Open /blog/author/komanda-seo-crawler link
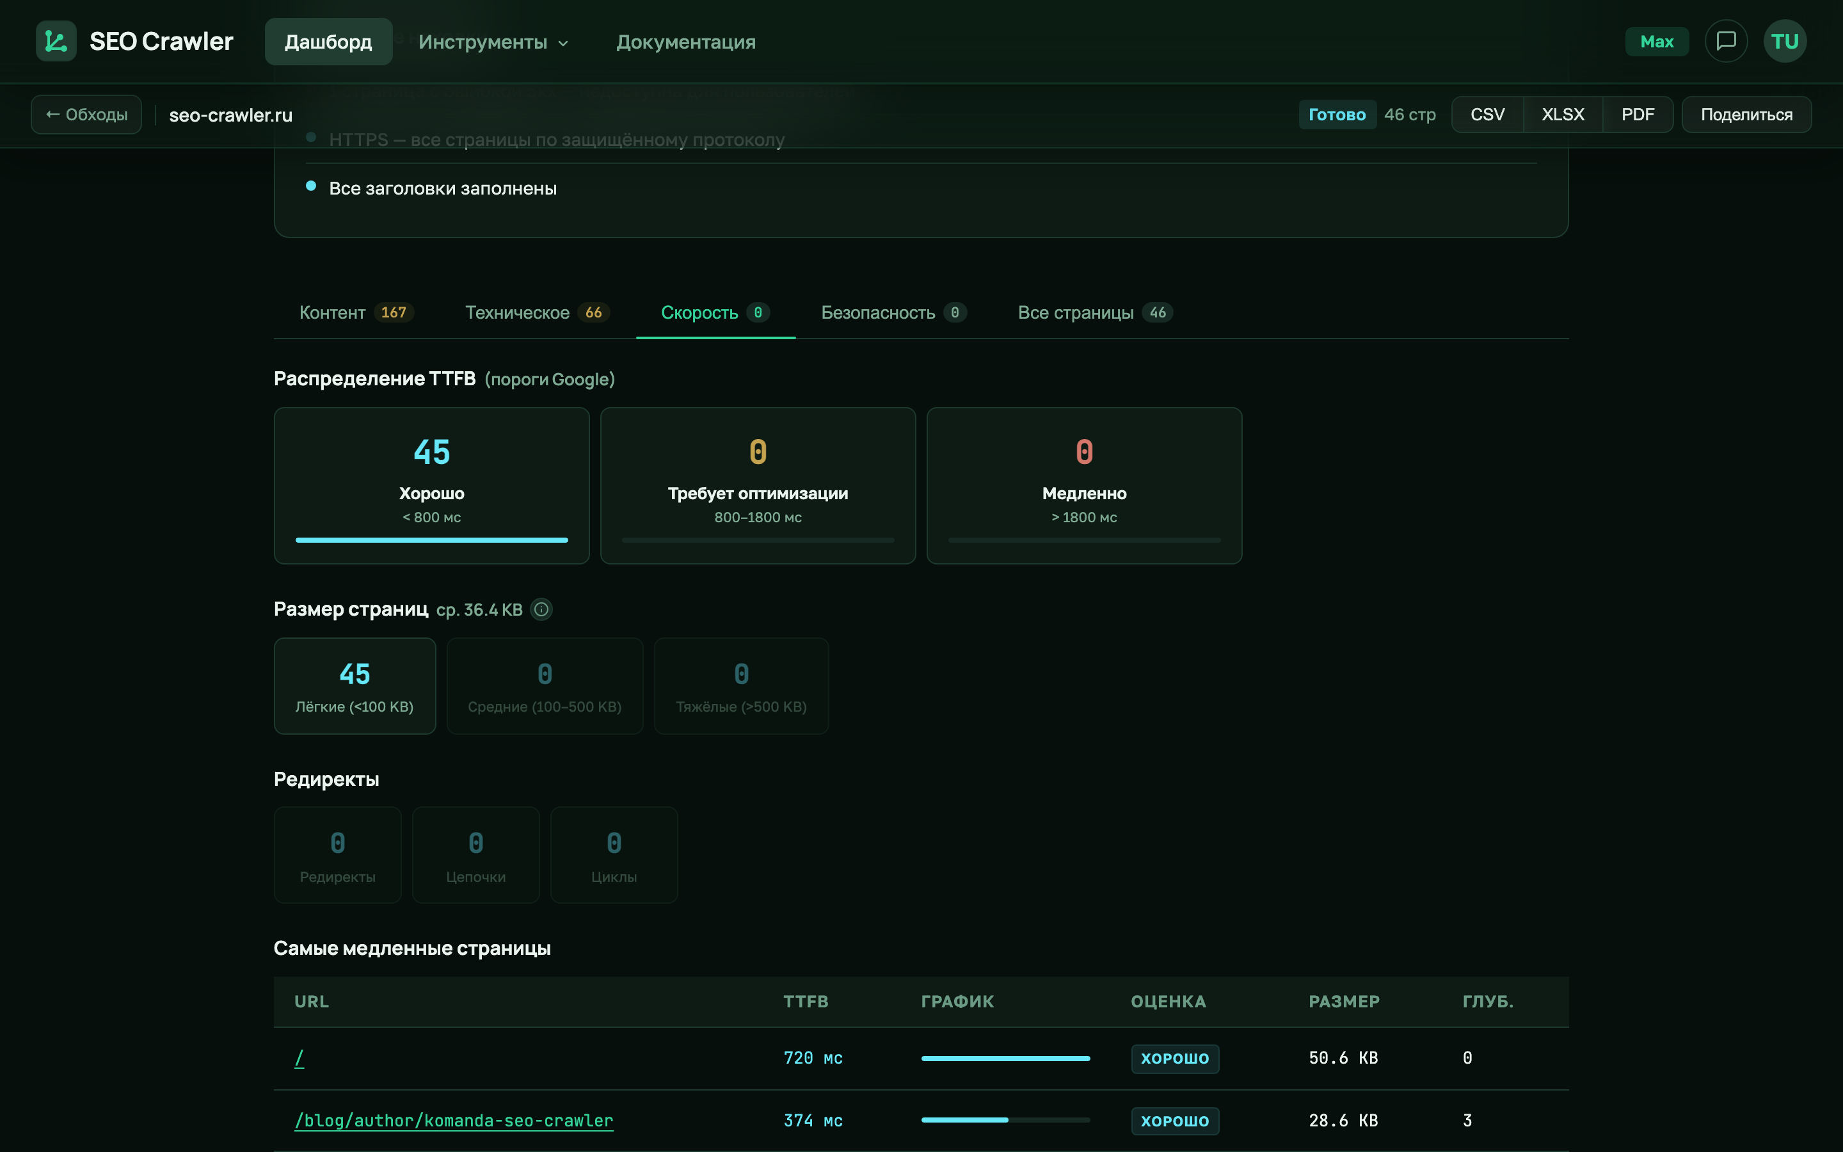This screenshot has width=1843, height=1152. click(454, 1120)
